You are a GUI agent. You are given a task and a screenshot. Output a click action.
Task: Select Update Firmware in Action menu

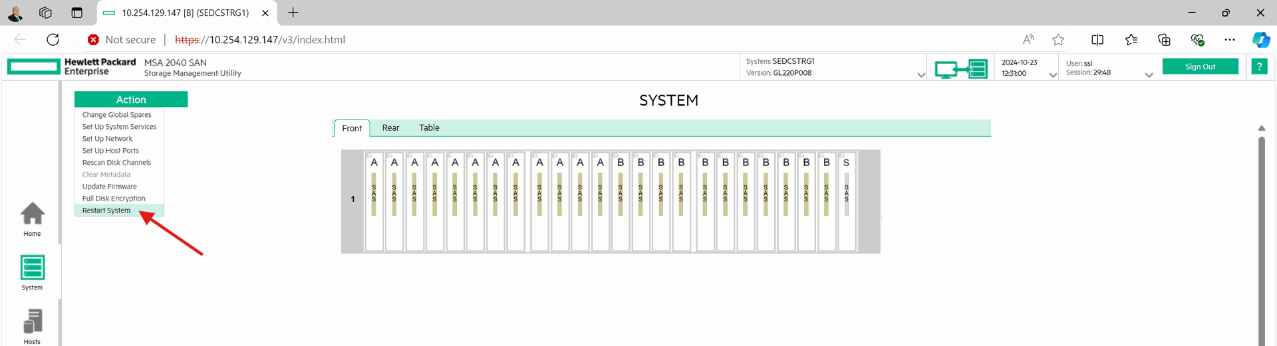(110, 187)
